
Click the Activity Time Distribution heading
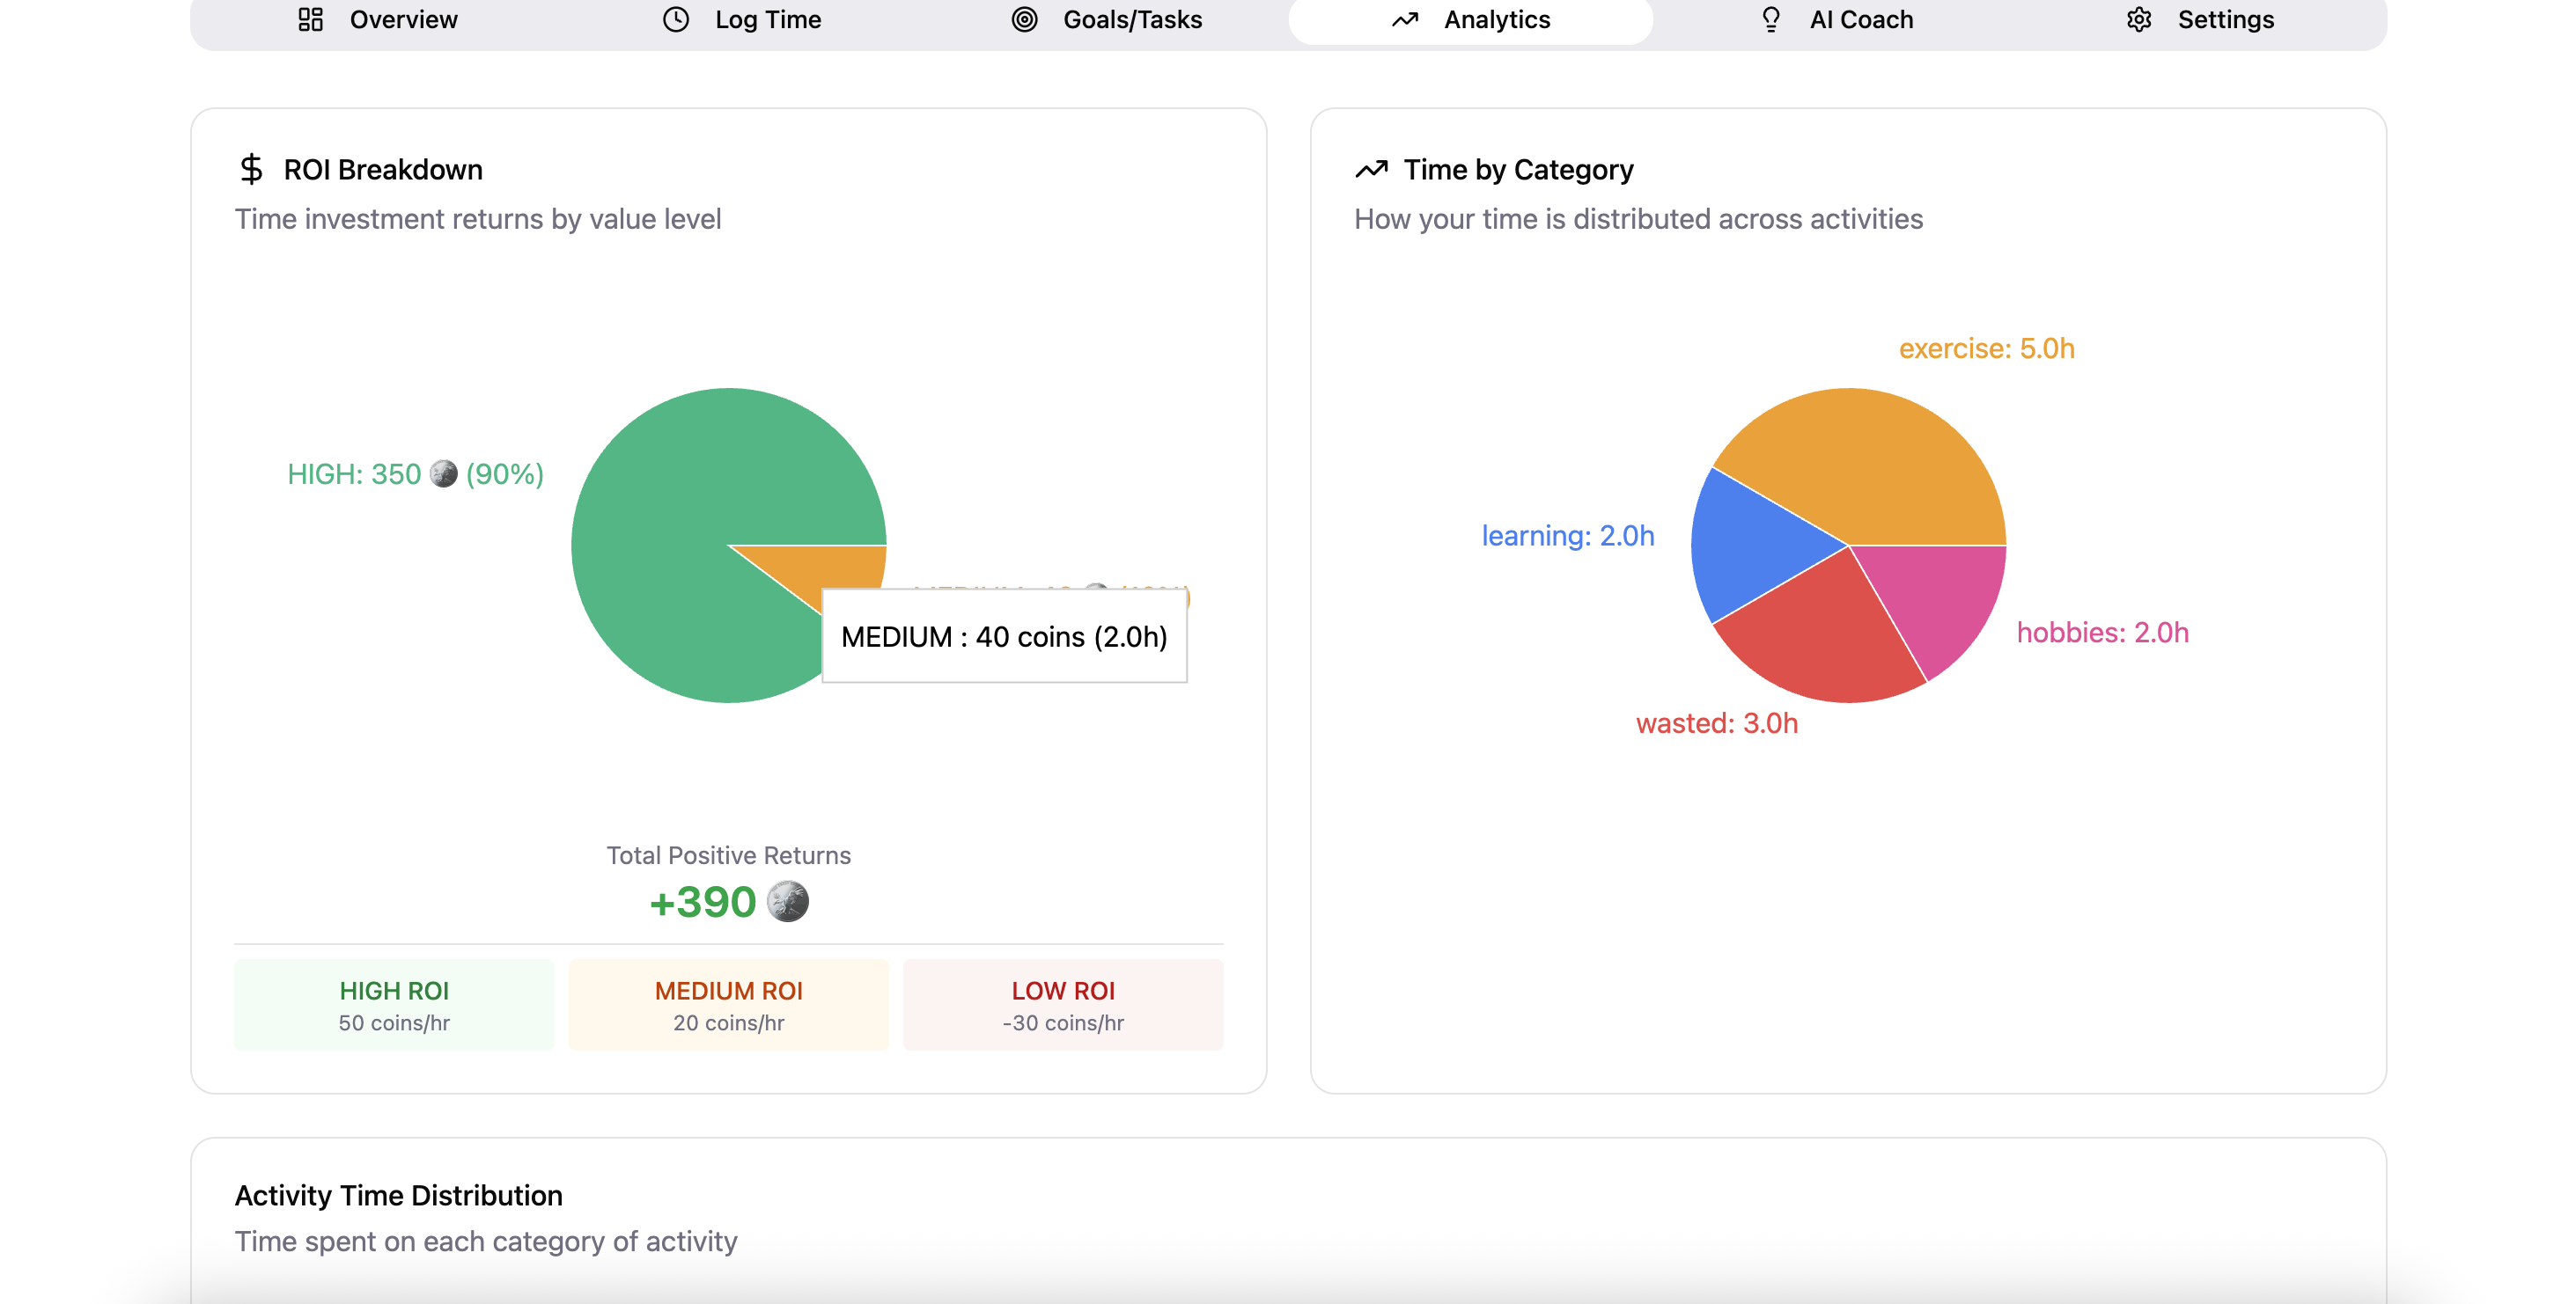point(398,1195)
